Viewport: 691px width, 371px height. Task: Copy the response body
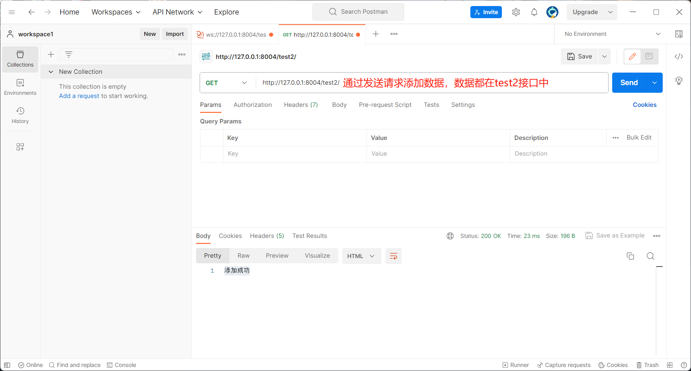pos(630,256)
